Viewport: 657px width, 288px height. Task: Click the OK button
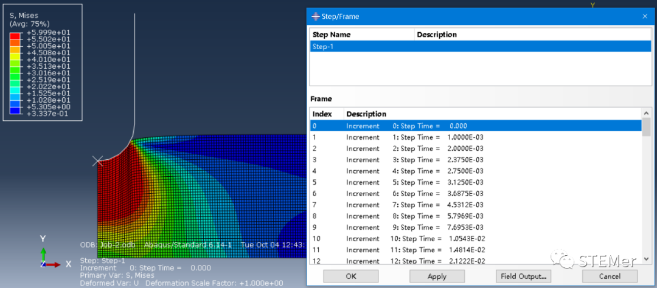[x=351, y=276]
